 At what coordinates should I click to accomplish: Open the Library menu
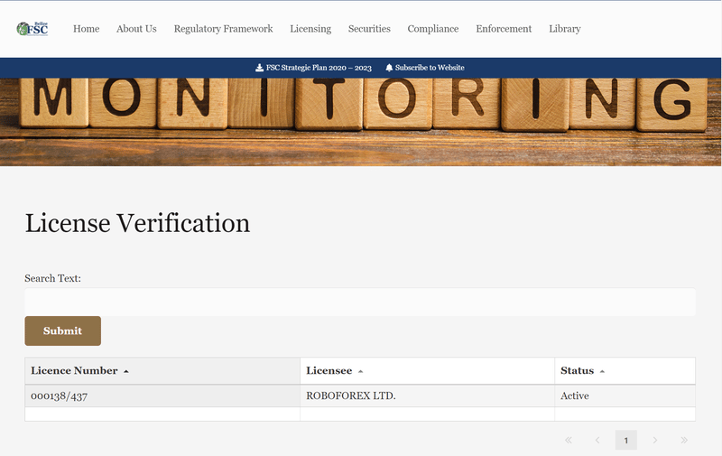(564, 29)
